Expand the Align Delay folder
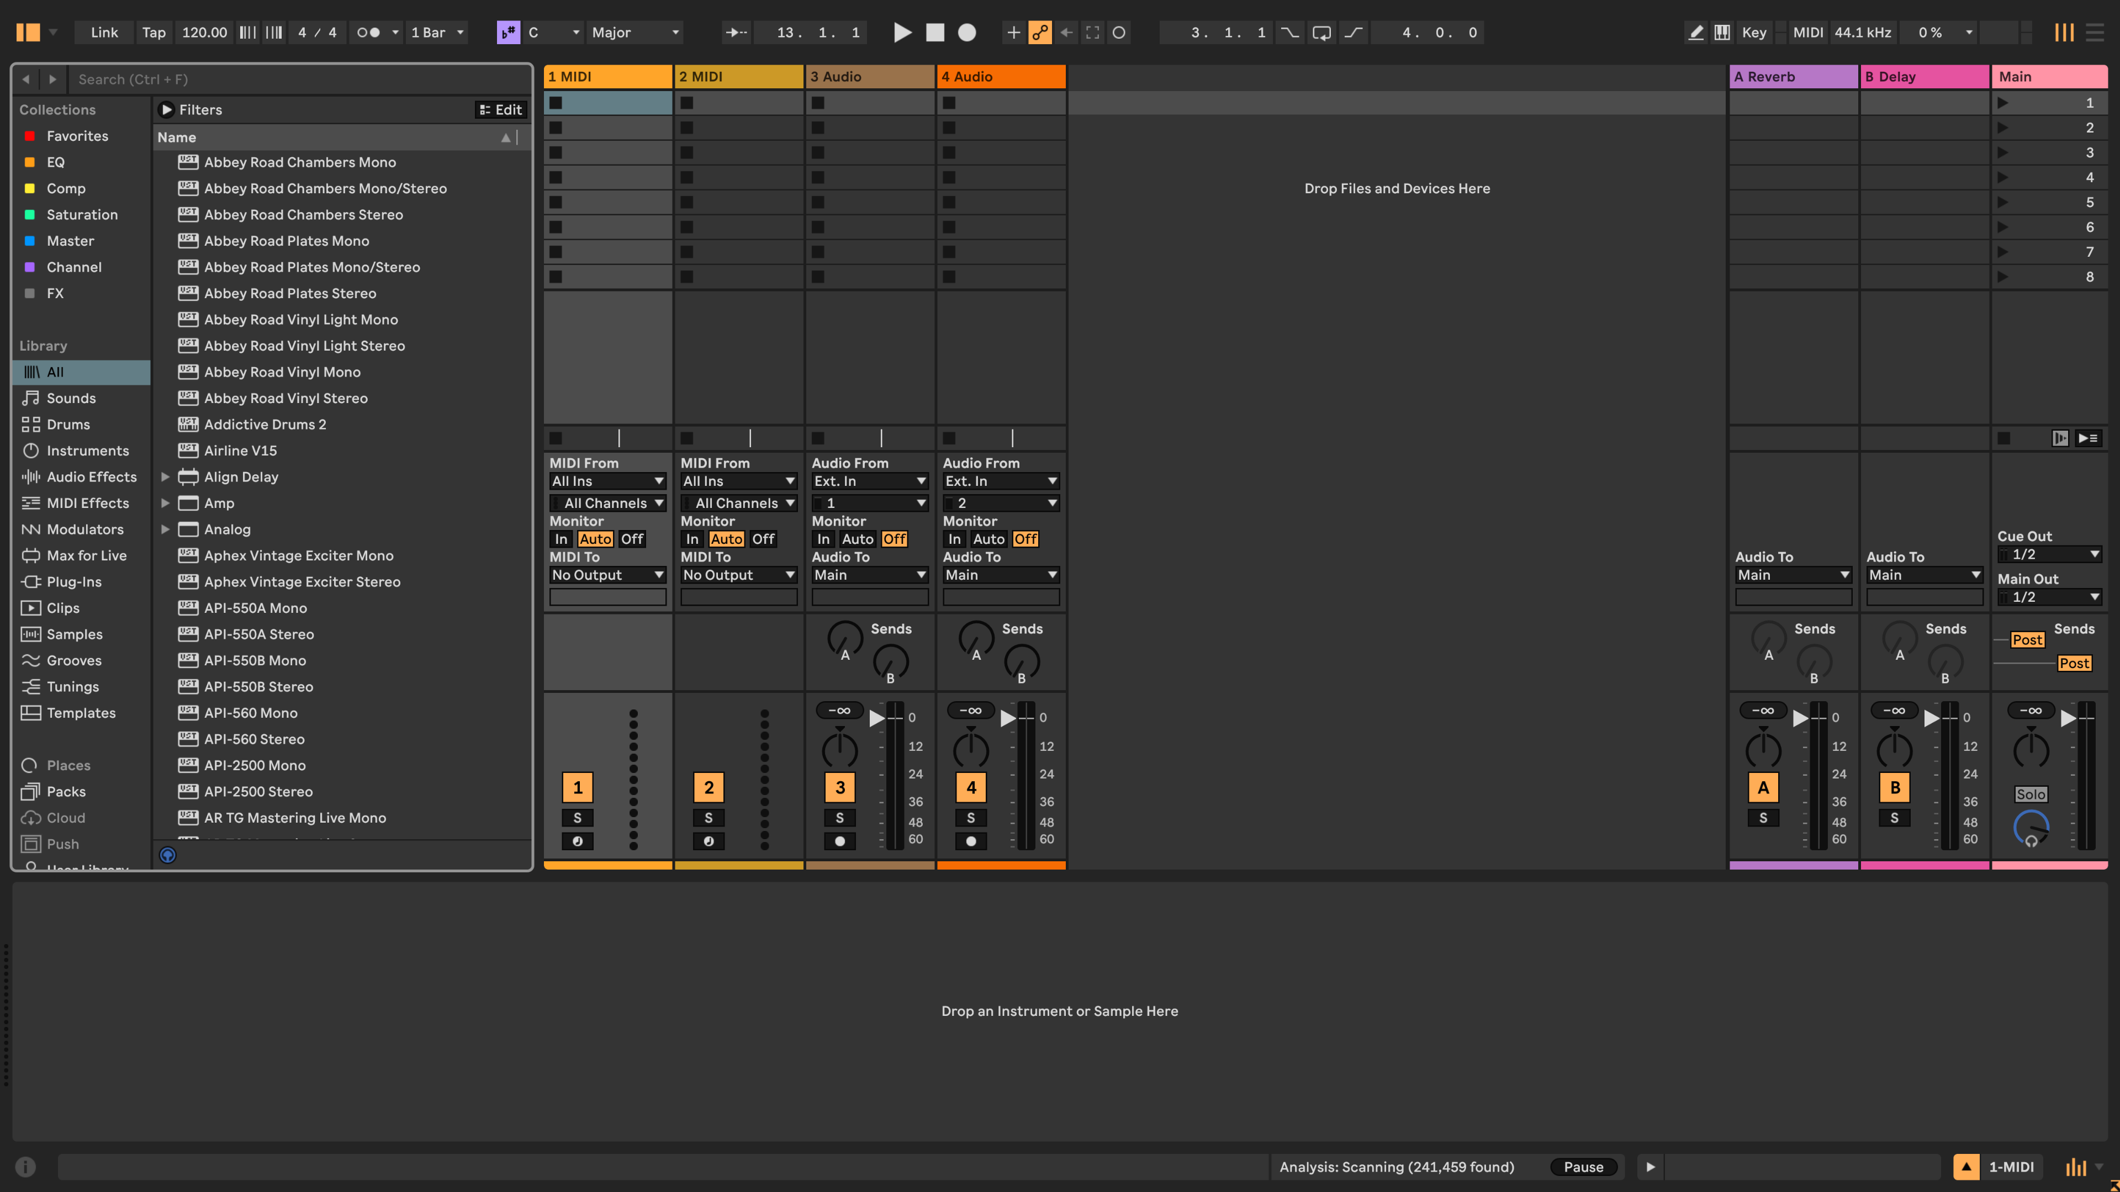This screenshot has height=1192, width=2120. click(x=166, y=477)
